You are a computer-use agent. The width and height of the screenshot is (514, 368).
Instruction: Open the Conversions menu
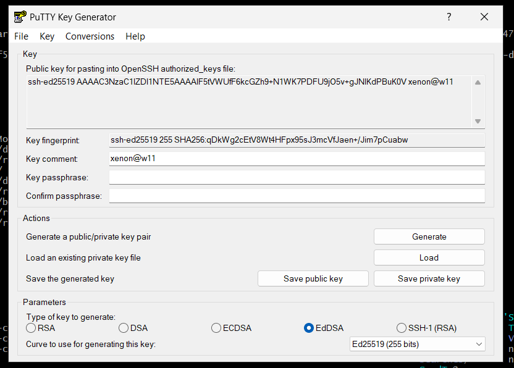pyautogui.click(x=90, y=36)
